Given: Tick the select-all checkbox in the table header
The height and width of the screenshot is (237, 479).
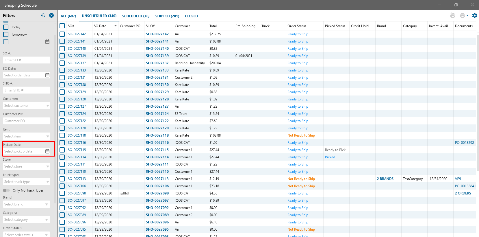Looking at the screenshot, I should click(x=62, y=26).
